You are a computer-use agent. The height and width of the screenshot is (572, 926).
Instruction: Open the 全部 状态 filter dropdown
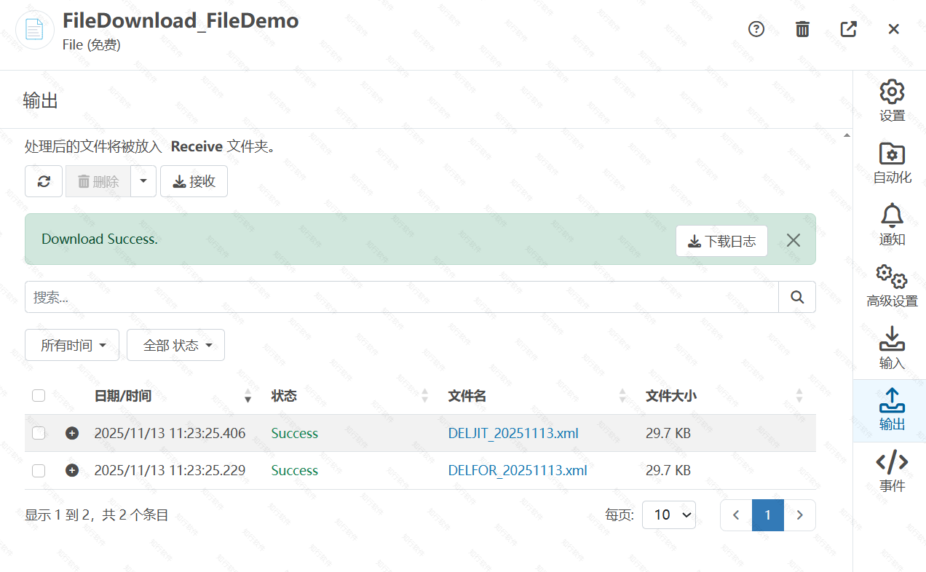pyautogui.click(x=175, y=344)
